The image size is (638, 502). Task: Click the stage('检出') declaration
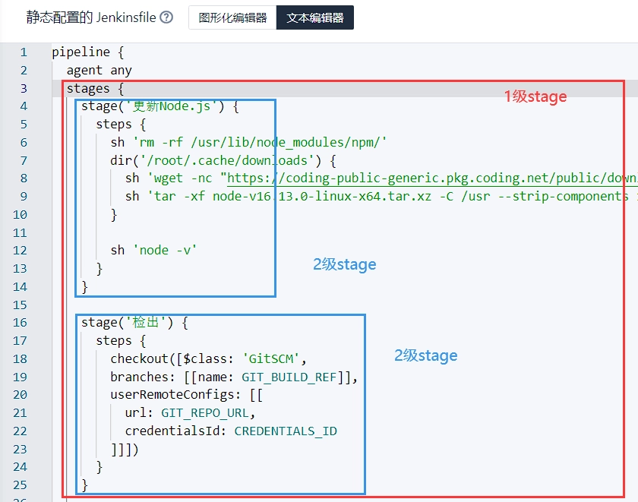click(x=134, y=323)
